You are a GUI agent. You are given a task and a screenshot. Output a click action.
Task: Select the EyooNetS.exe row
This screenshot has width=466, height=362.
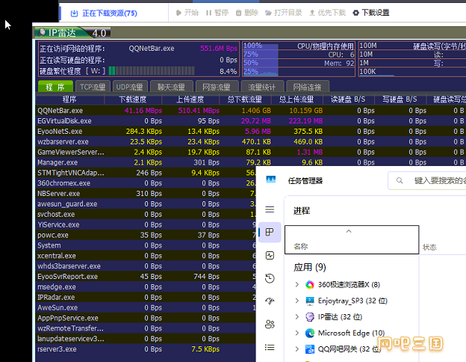[250, 132]
